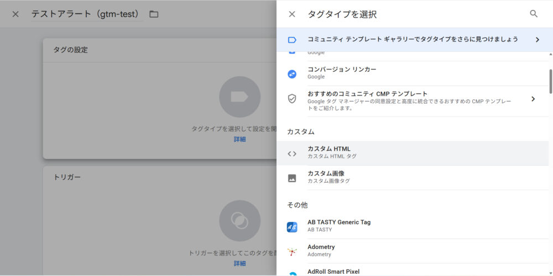Click the search icon in tag type panel
The image size is (553, 276).
533,14
